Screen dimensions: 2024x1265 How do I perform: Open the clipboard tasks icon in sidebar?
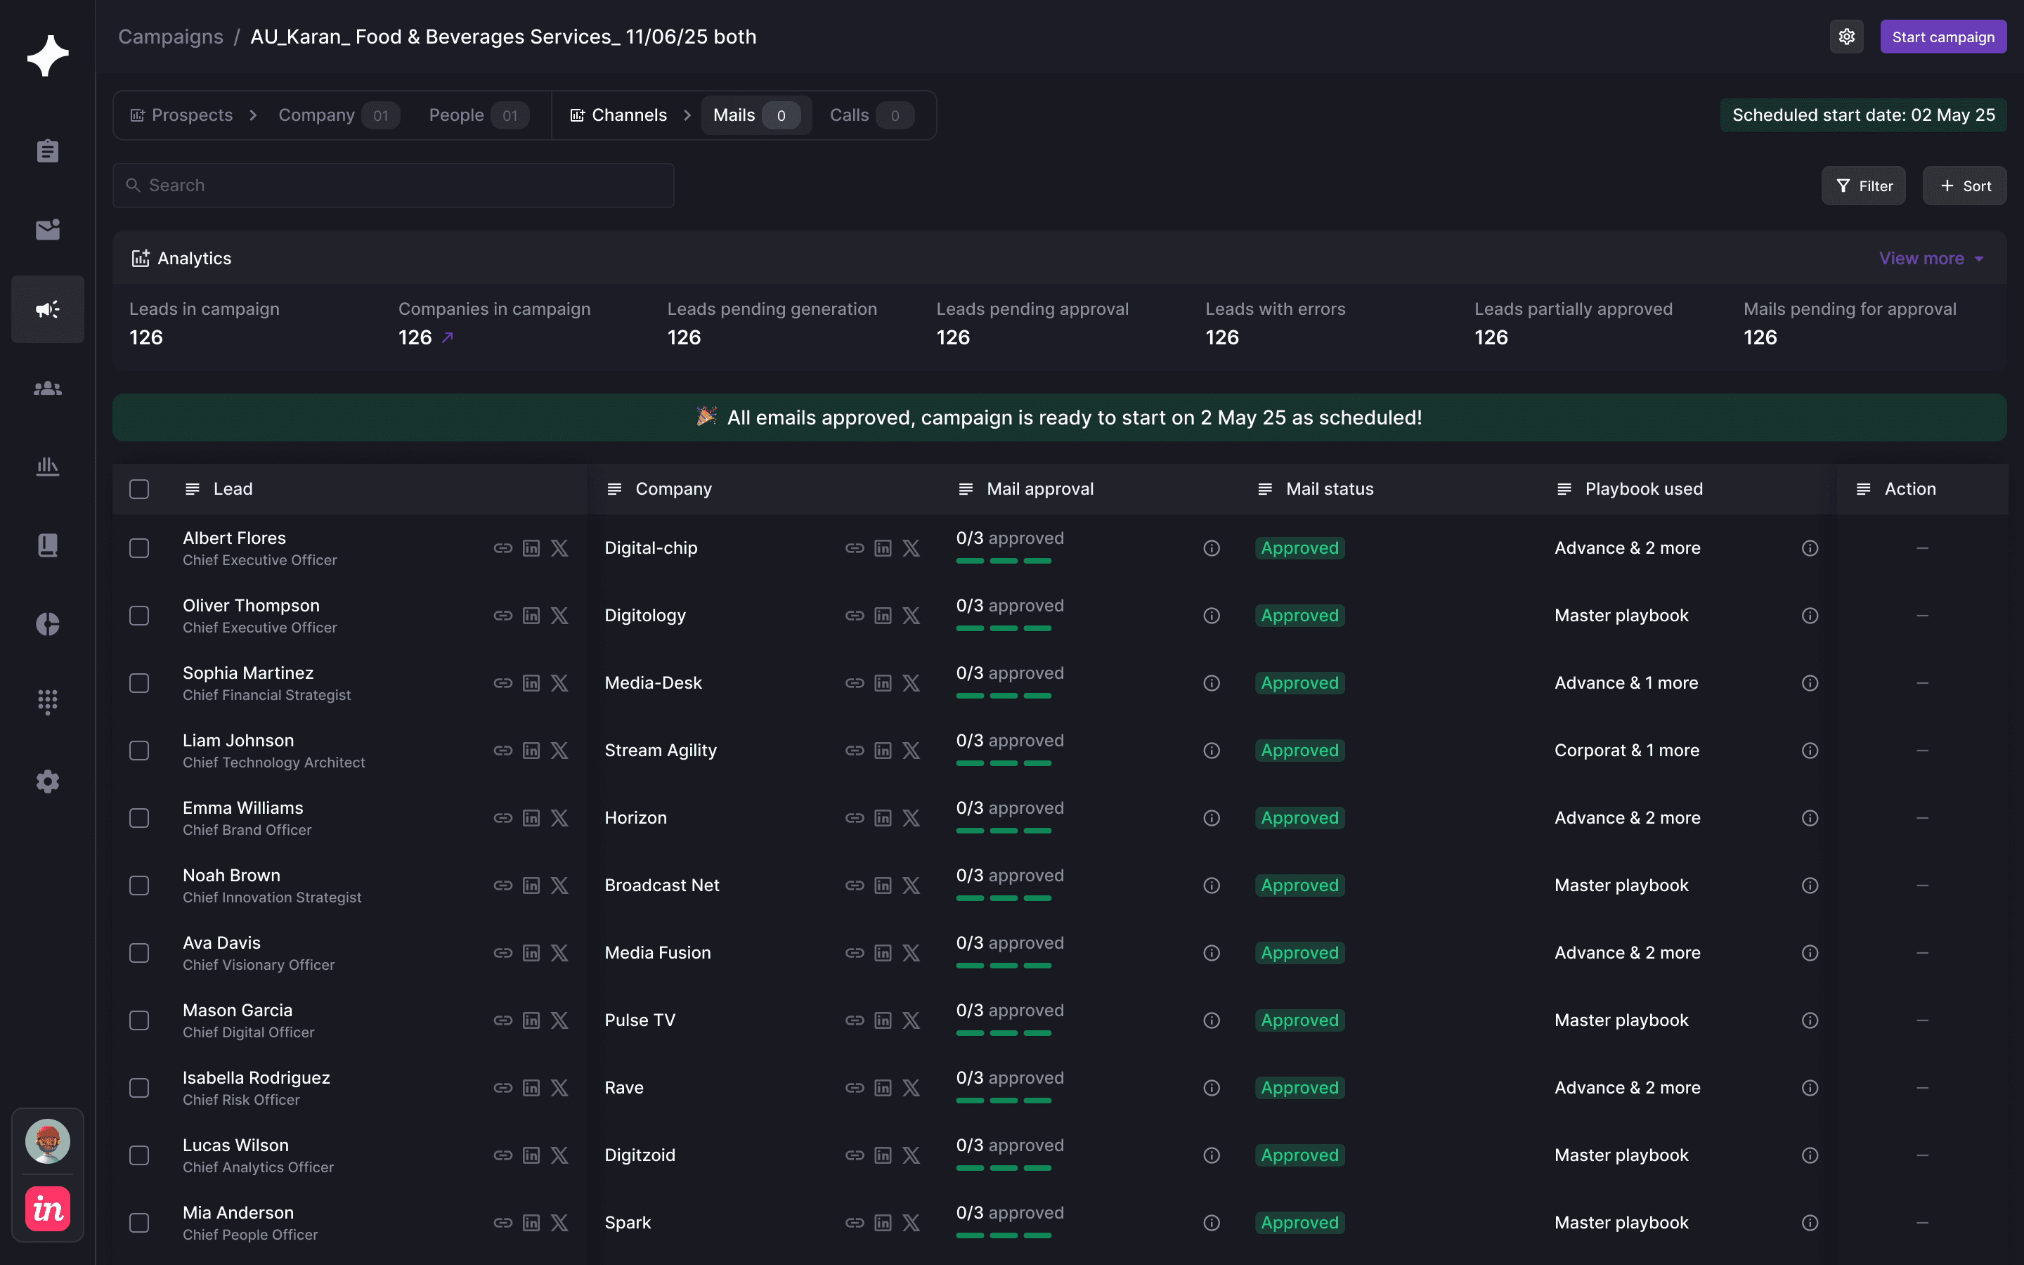click(x=48, y=151)
